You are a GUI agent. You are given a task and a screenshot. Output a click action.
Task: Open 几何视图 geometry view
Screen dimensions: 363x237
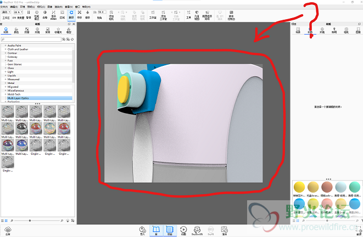click(x=197, y=15)
